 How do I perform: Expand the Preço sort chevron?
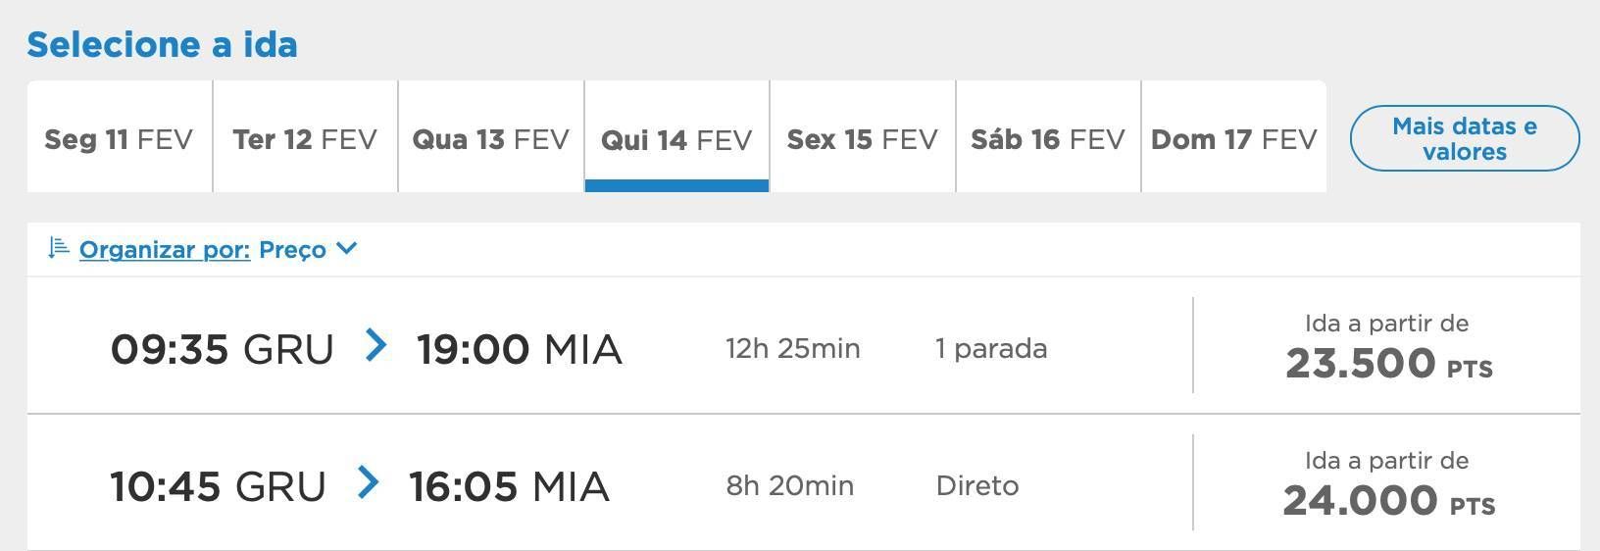click(x=346, y=249)
